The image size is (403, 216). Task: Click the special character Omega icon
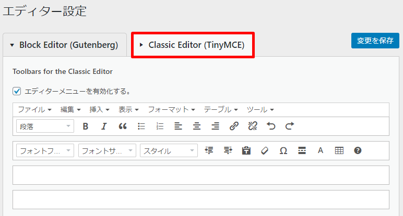coord(283,150)
